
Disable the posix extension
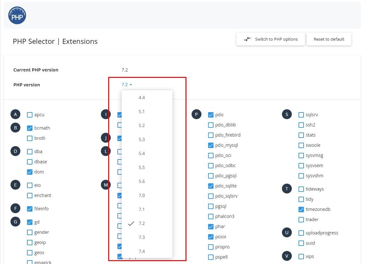(211, 237)
